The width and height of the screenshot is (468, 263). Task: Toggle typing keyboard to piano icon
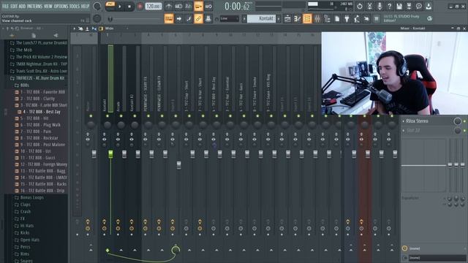tap(169, 18)
